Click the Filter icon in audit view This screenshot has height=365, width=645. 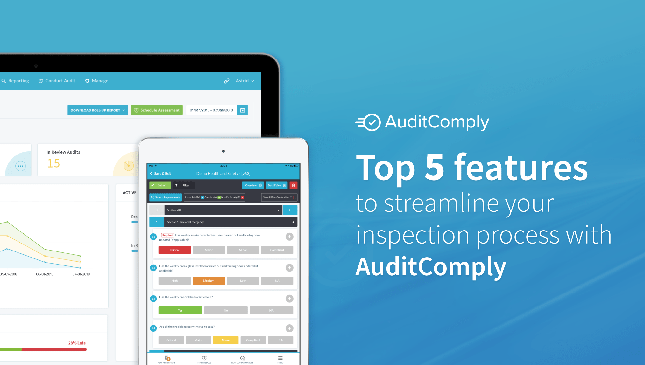pyautogui.click(x=177, y=185)
